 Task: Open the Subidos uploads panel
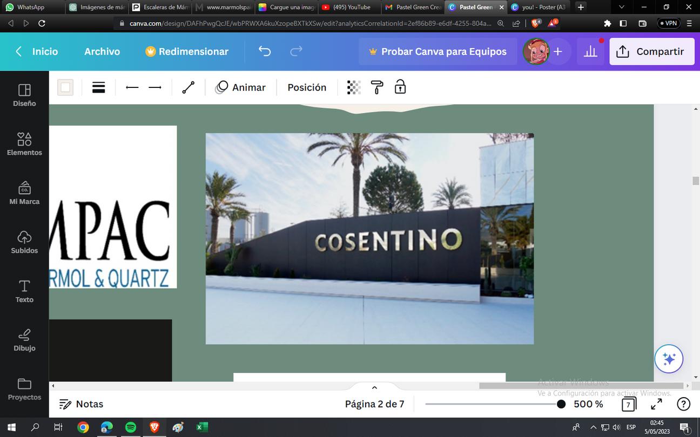pyautogui.click(x=24, y=242)
